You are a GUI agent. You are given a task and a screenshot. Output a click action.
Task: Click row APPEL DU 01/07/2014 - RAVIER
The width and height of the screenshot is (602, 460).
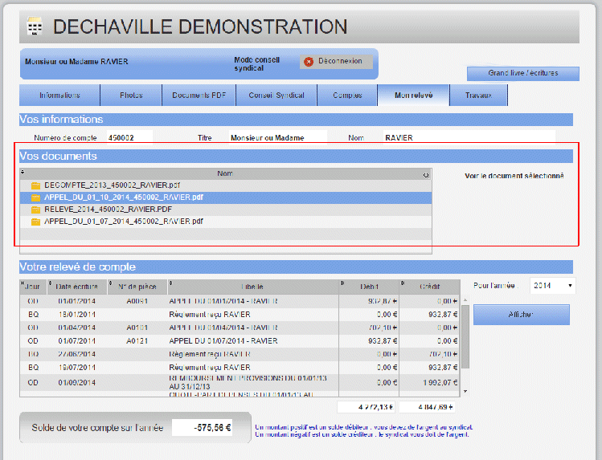240,341
